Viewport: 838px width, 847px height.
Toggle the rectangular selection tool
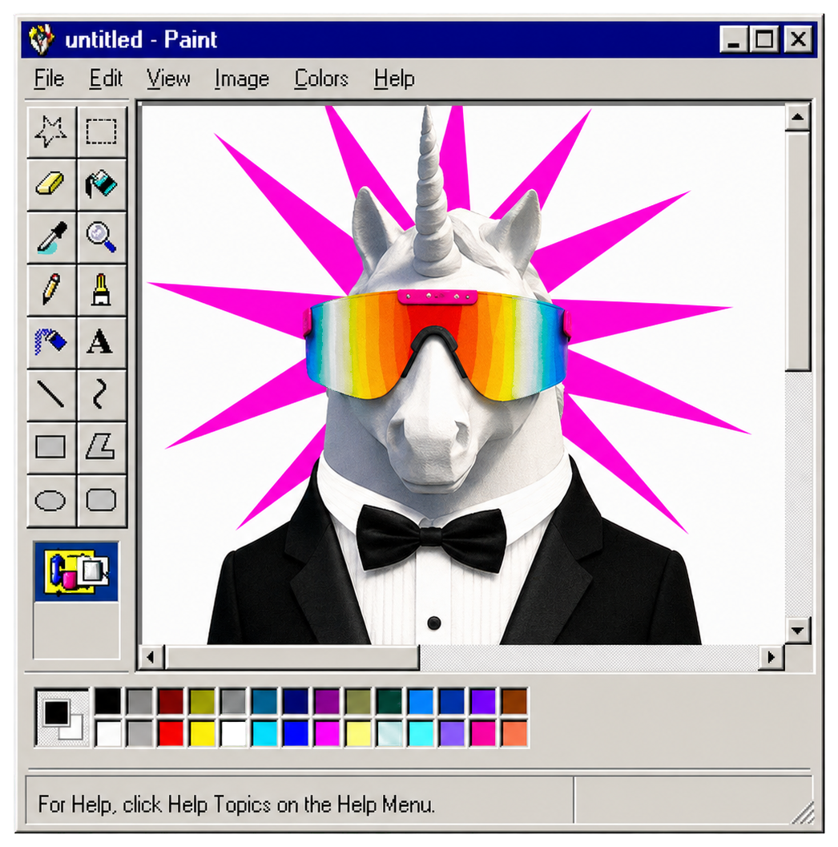point(102,133)
